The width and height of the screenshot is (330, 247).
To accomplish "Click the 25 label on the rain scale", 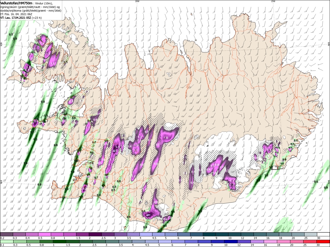I will (305, 245).
